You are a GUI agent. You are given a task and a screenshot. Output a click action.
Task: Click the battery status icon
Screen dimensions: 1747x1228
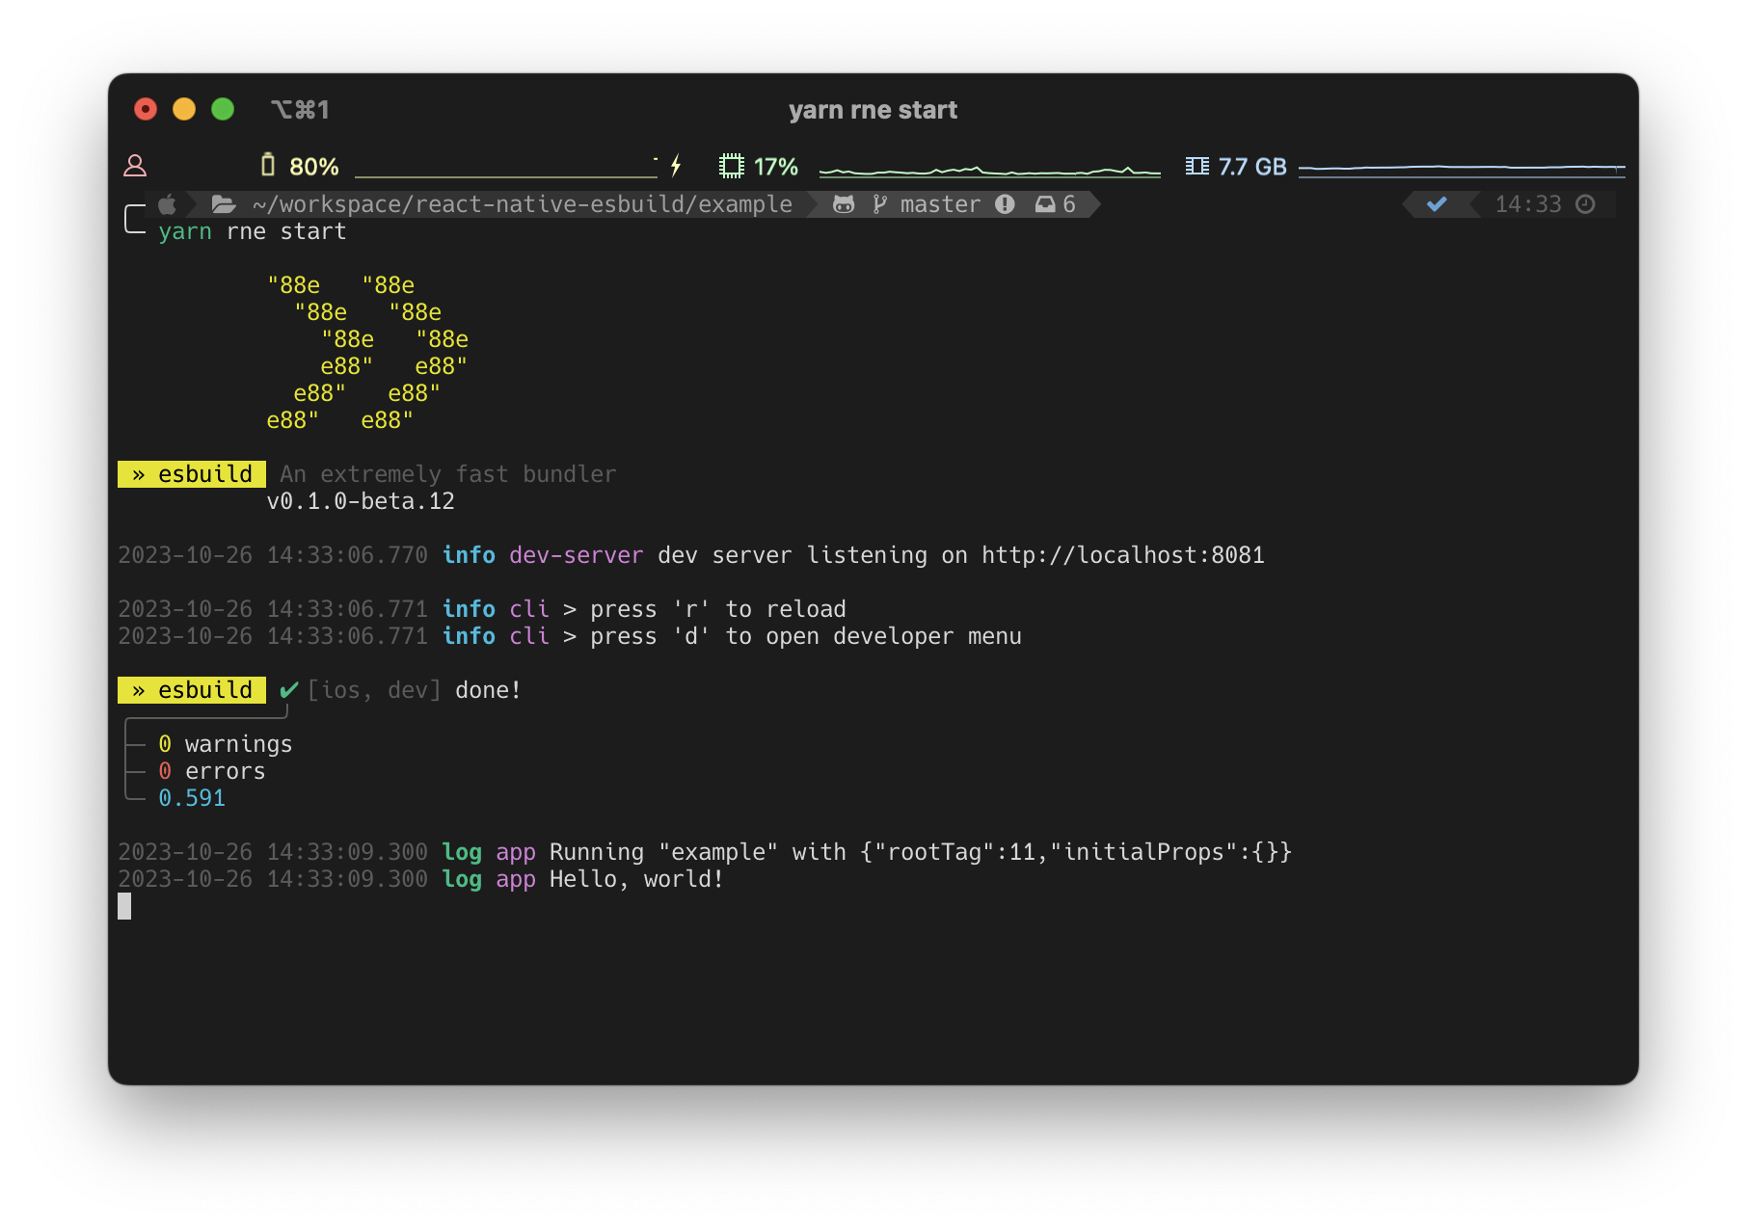pos(270,165)
